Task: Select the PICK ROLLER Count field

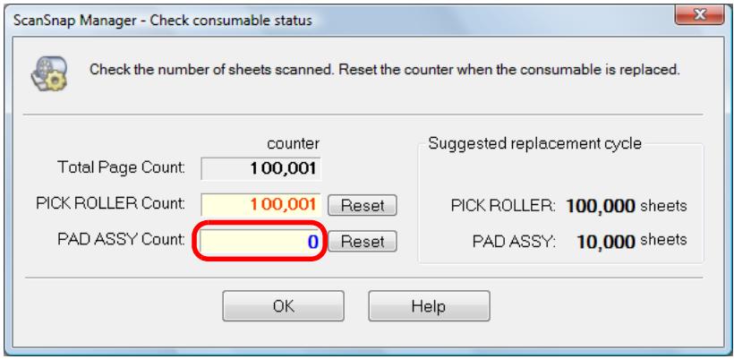Action: [x=260, y=204]
